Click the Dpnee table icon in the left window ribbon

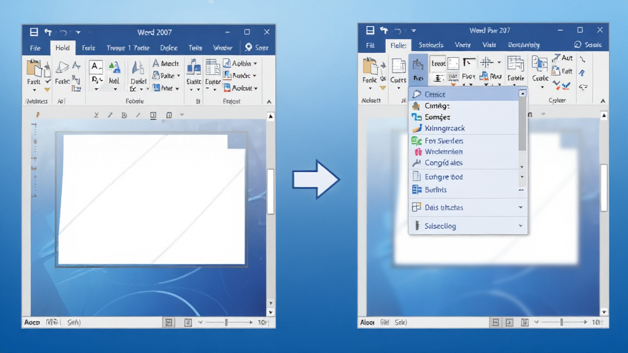[x=213, y=67]
